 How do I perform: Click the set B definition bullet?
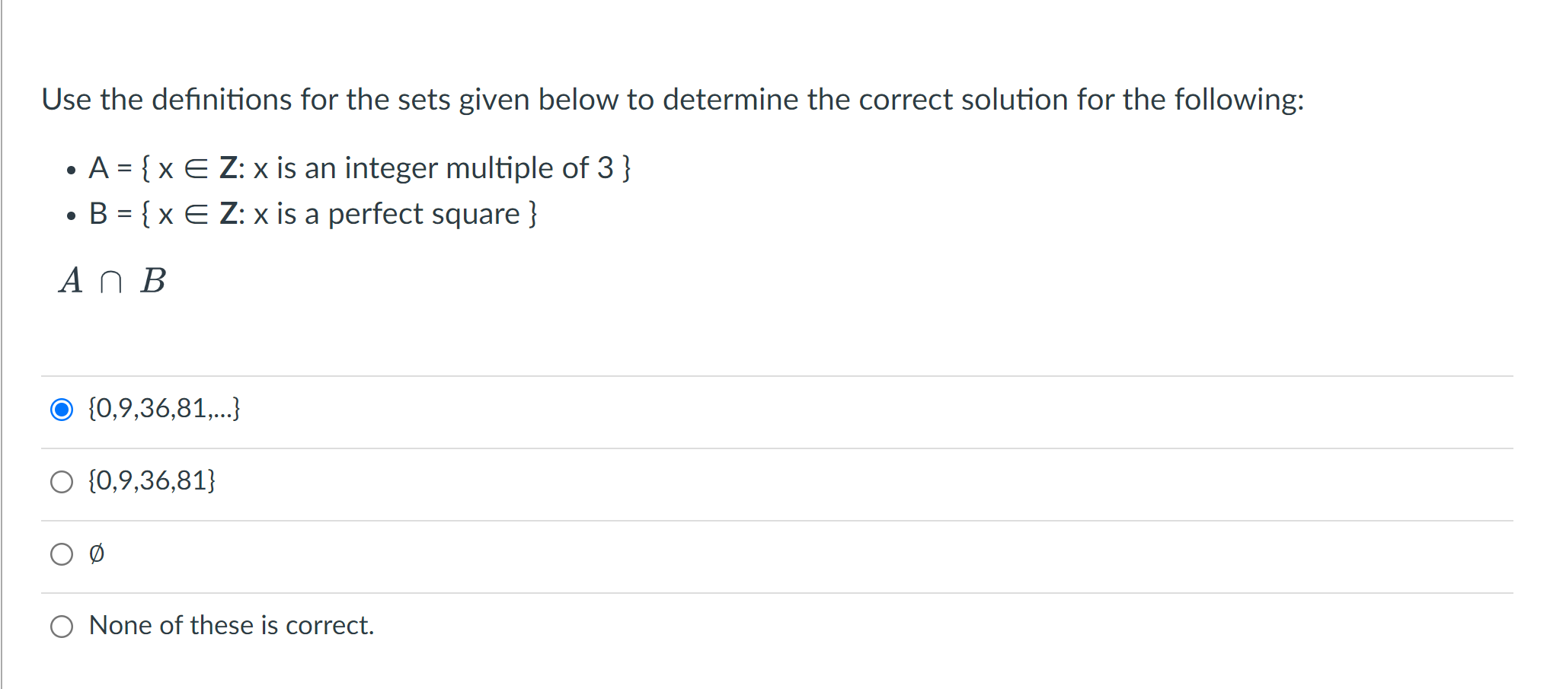click(x=314, y=214)
